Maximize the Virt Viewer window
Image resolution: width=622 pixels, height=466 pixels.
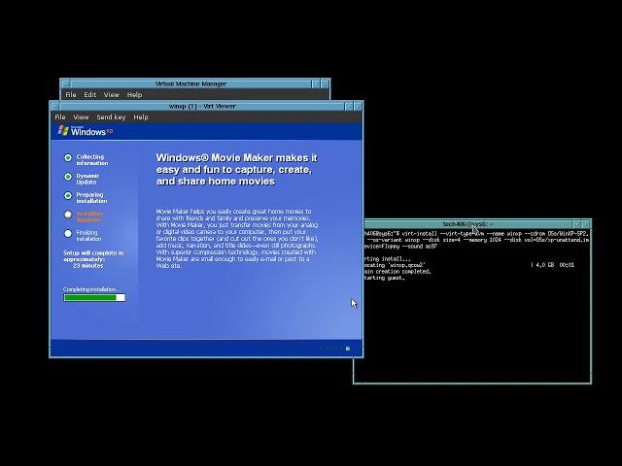tap(358, 106)
